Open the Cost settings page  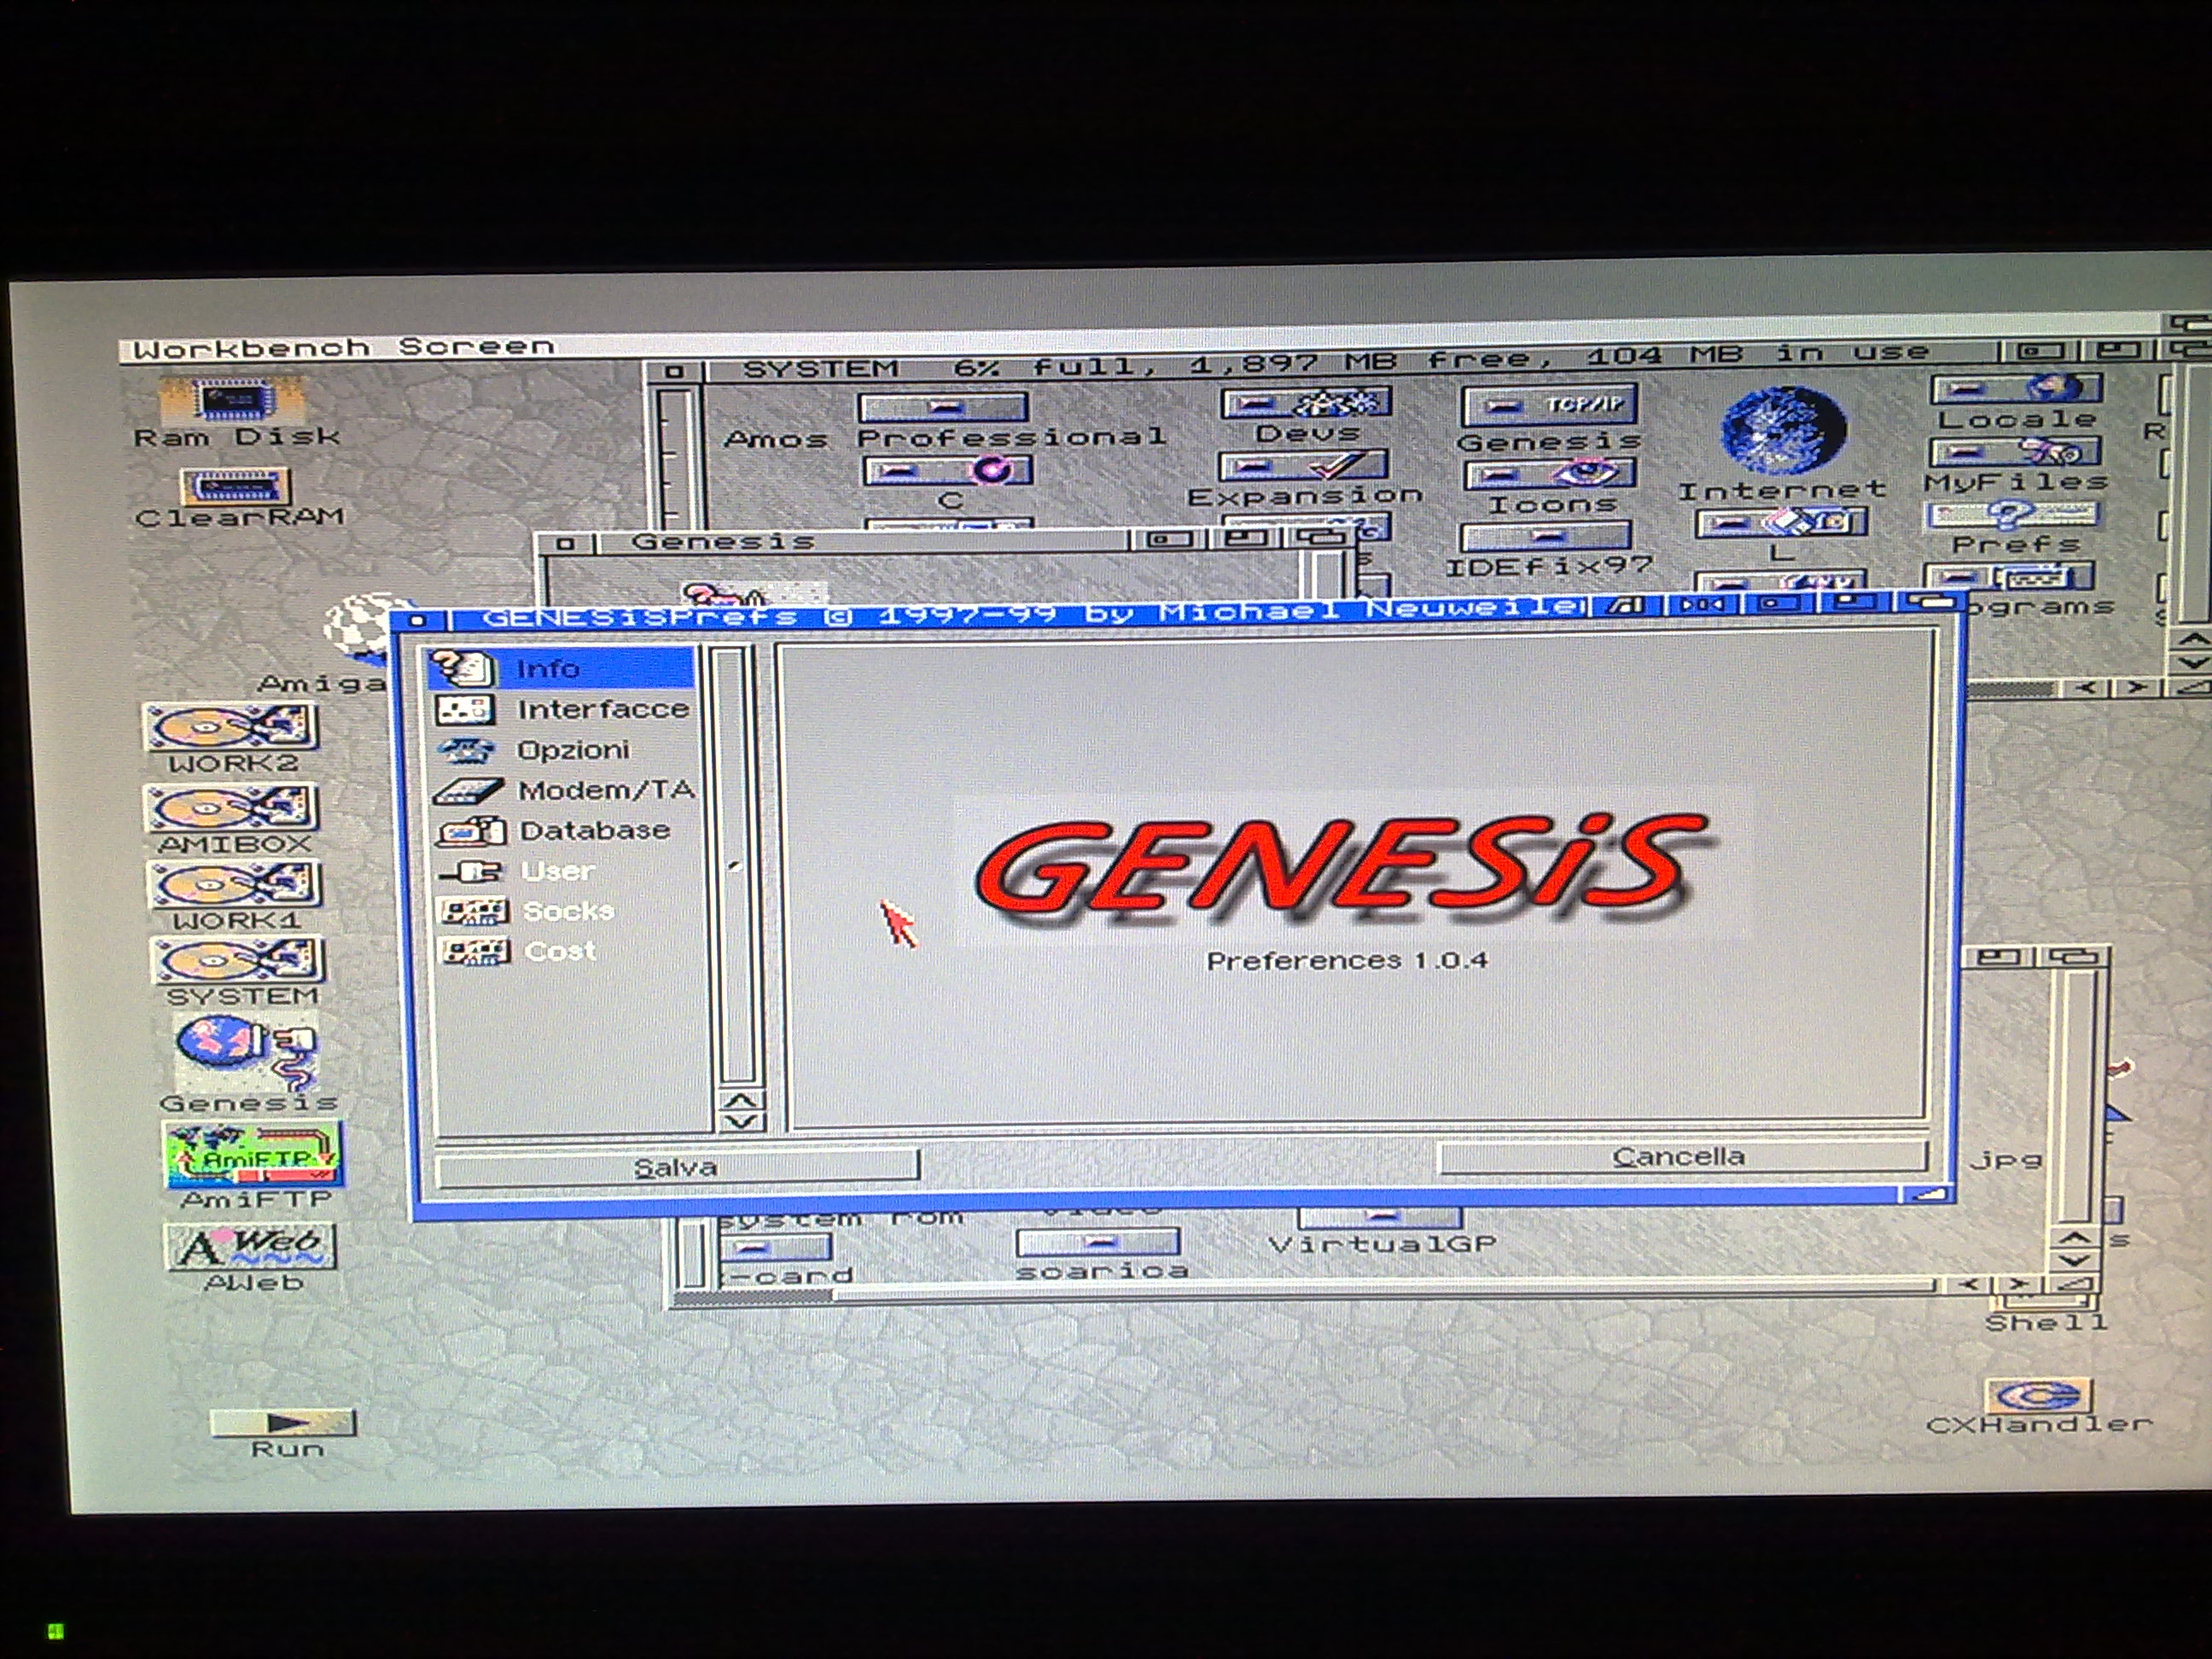click(558, 951)
